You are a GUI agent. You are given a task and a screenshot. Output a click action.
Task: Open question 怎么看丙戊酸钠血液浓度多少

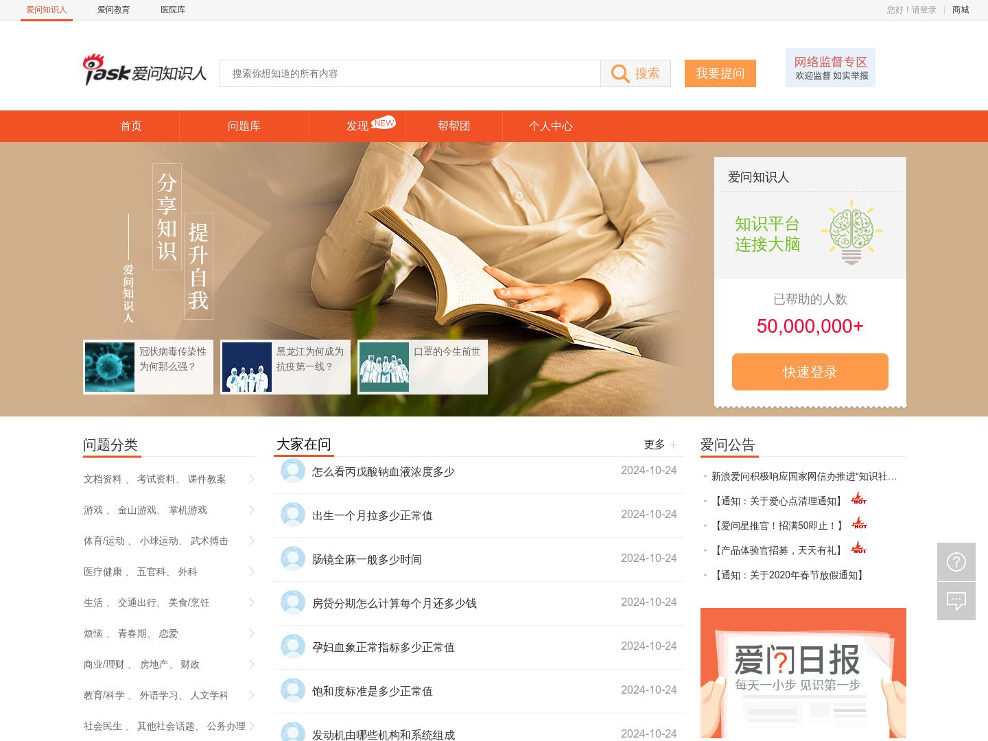384,472
